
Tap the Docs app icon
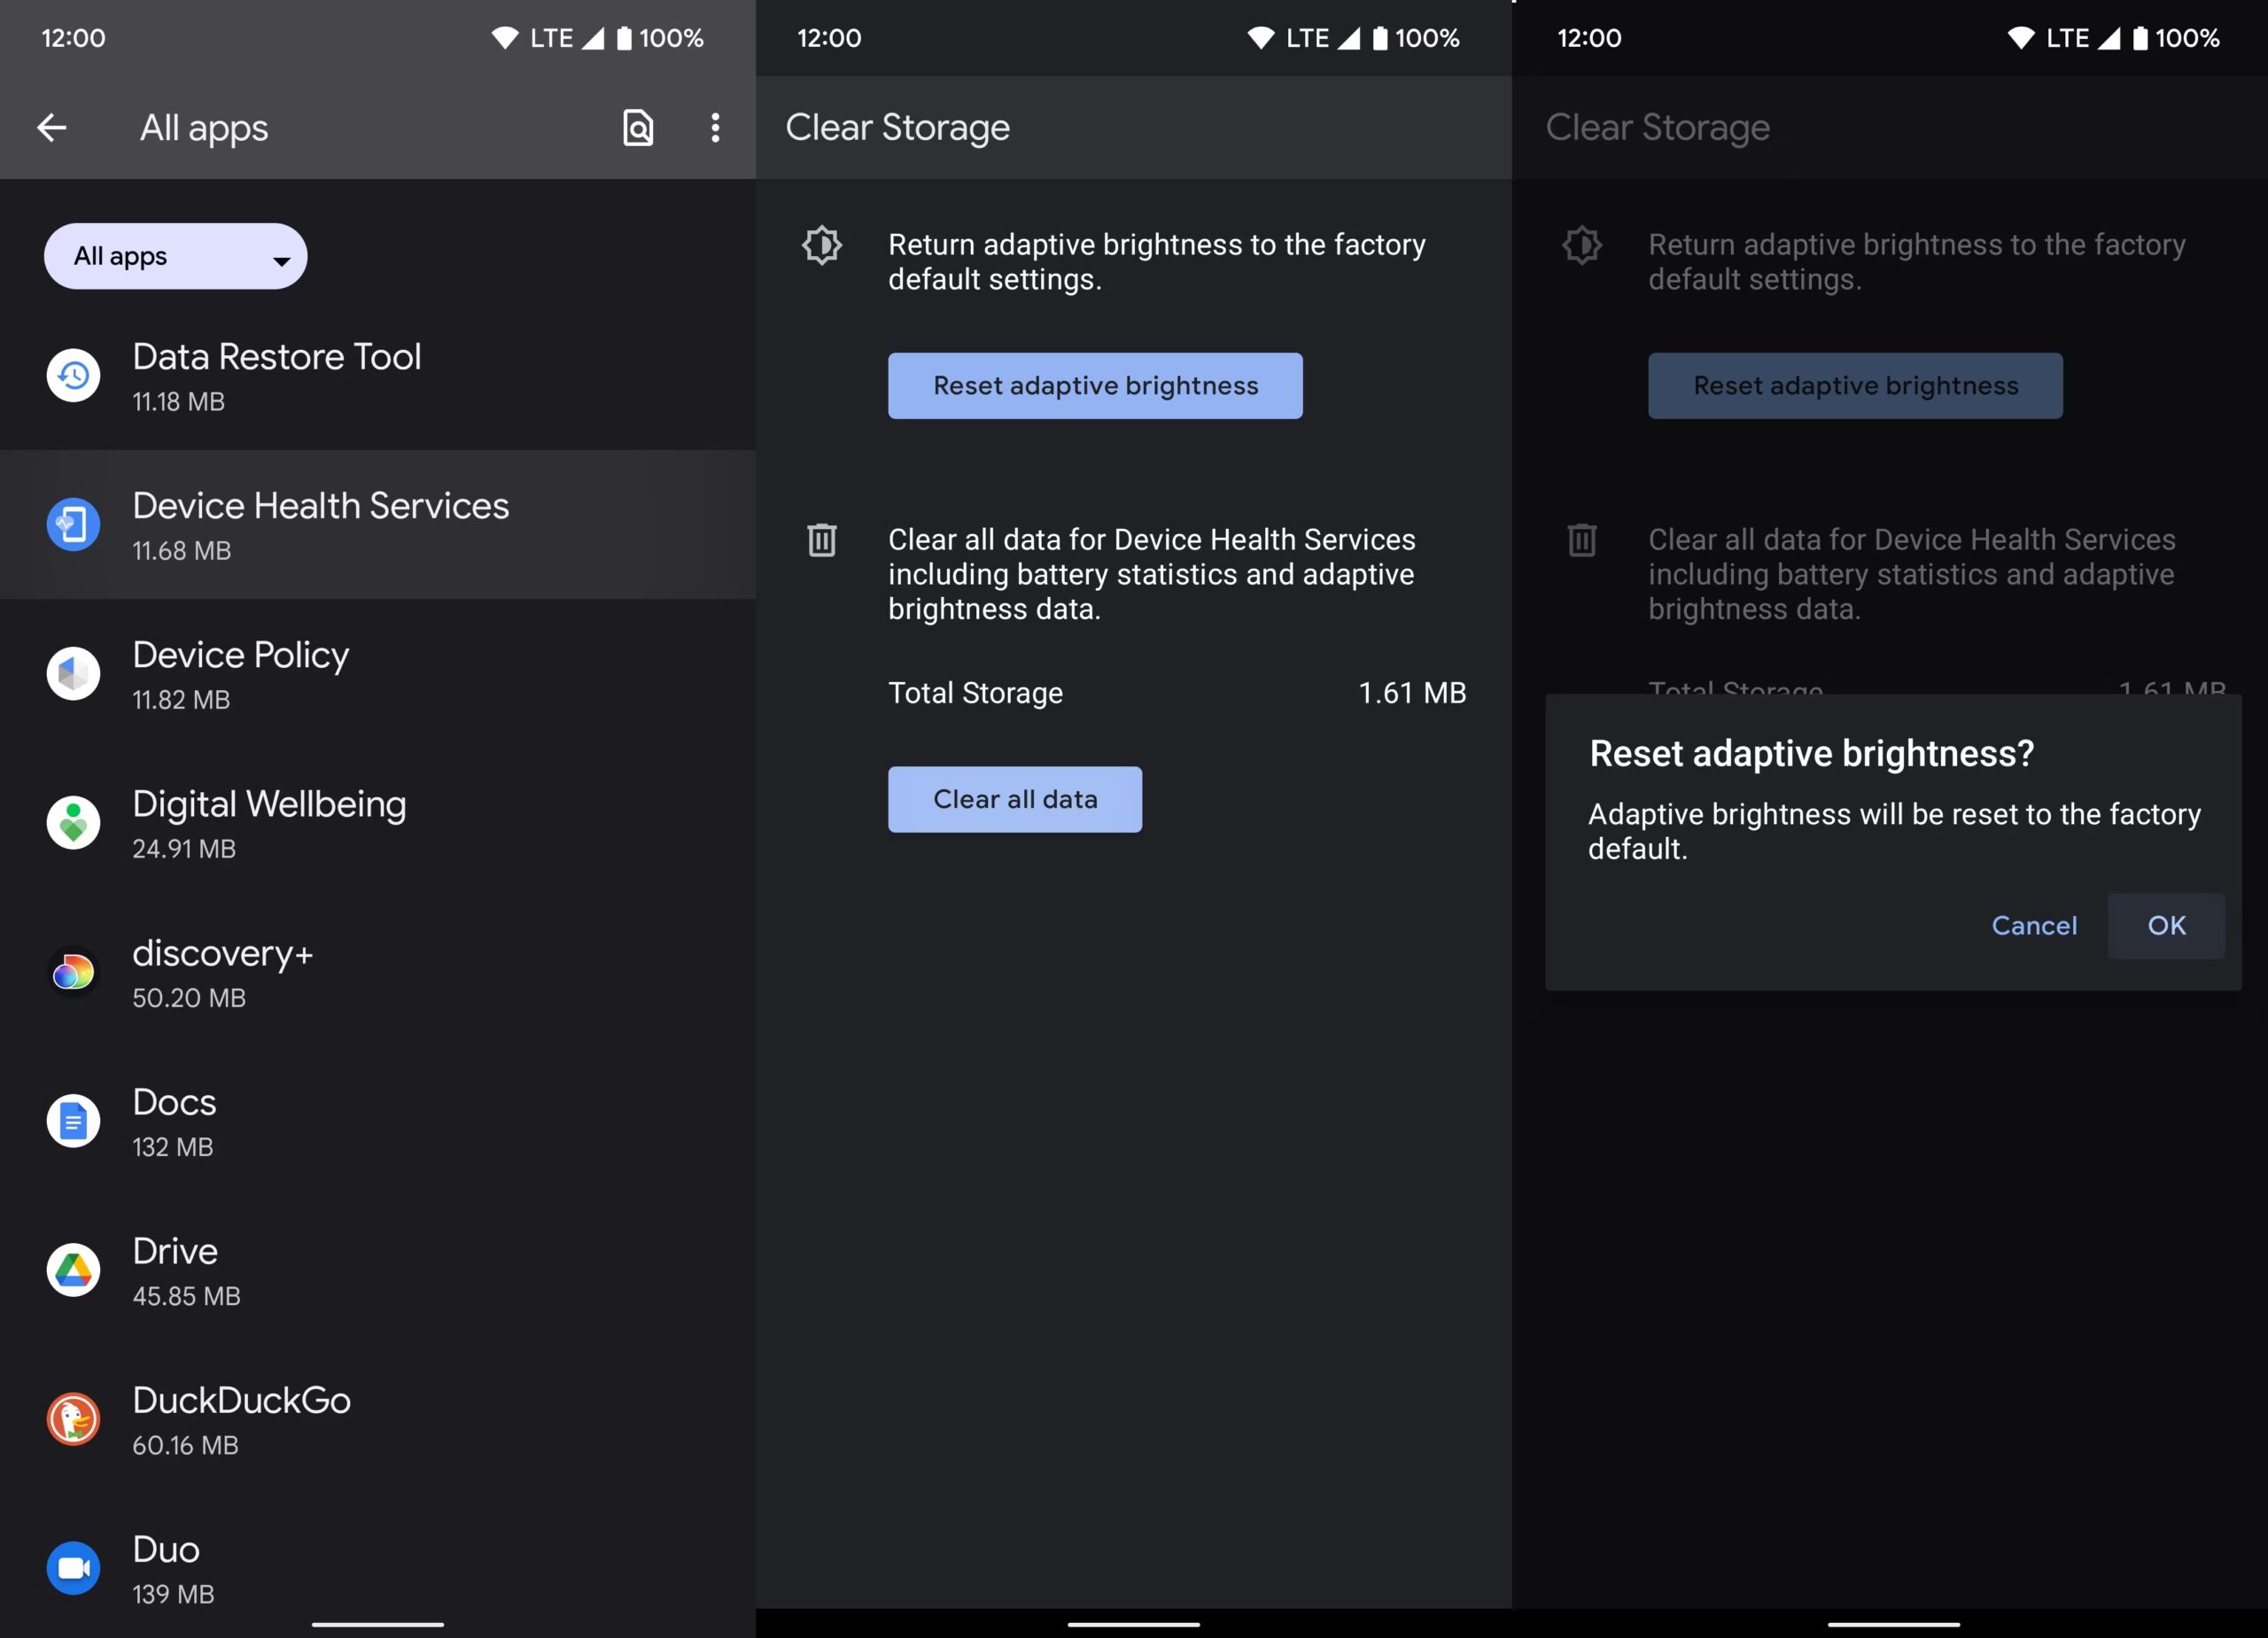pos(73,1121)
